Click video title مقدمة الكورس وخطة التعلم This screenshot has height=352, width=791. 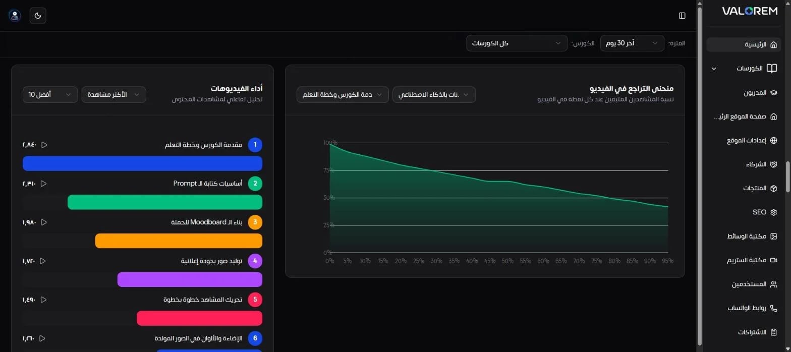[x=204, y=145]
